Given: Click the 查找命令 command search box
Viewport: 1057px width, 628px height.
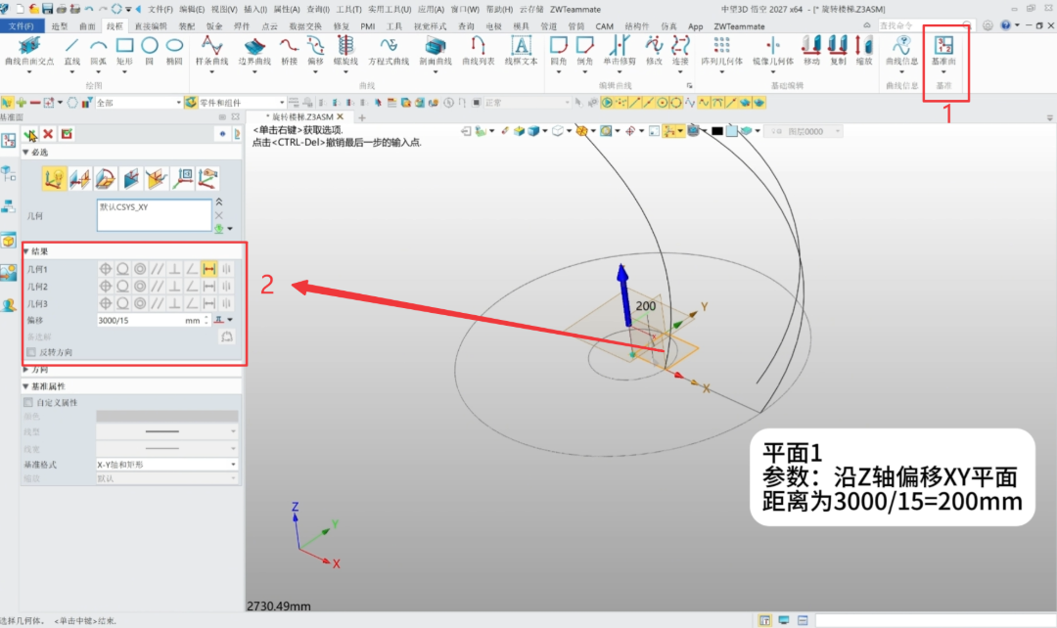Looking at the screenshot, I should [x=925, y=25].
